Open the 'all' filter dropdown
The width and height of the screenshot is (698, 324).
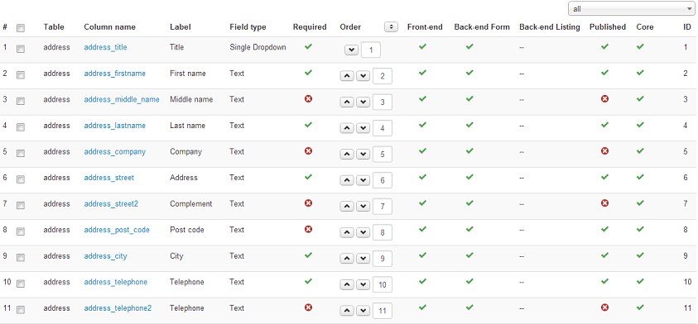click(x=631, y=8)
